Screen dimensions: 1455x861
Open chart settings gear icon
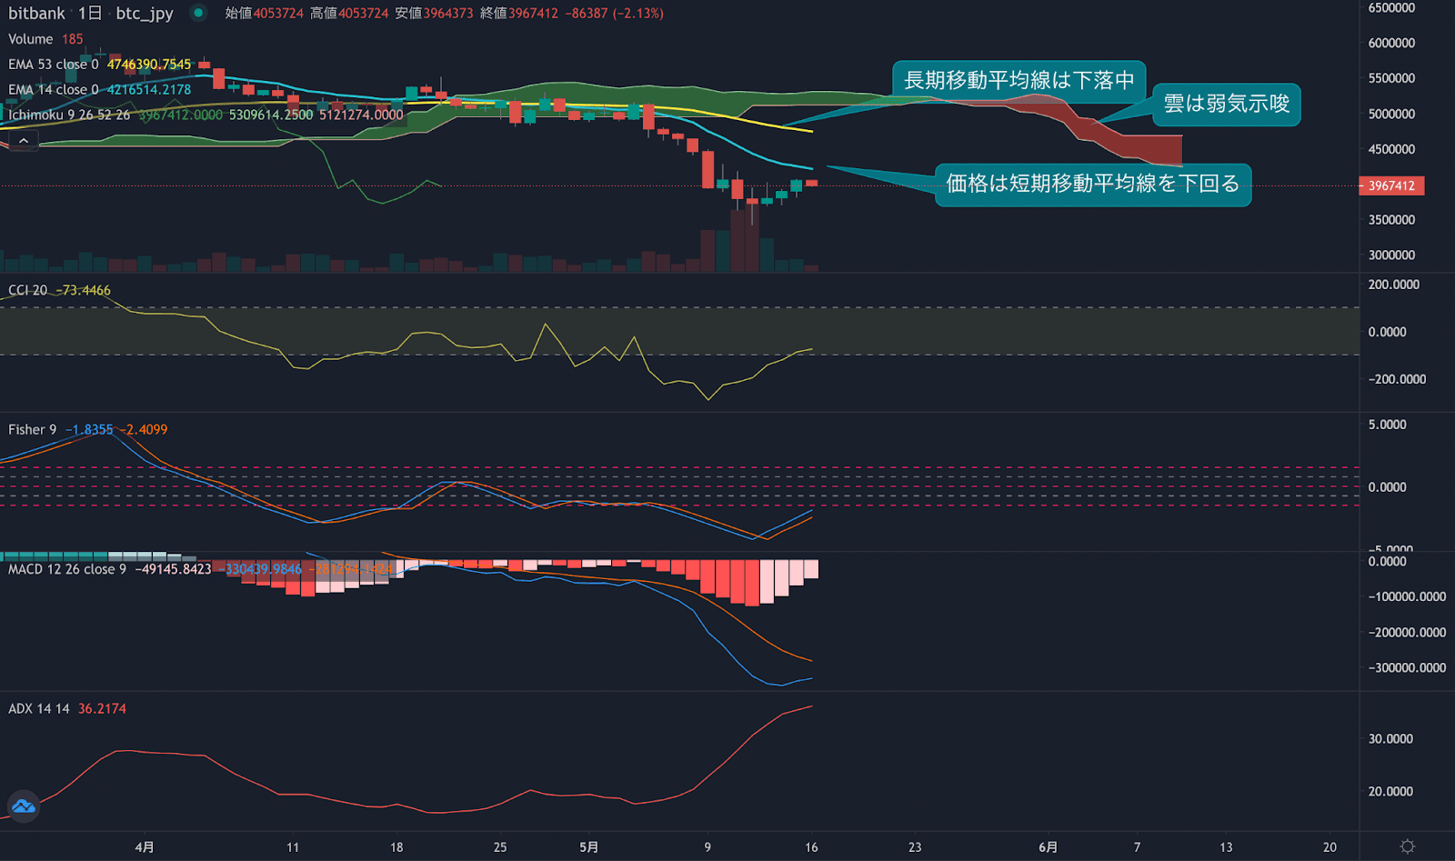click(1407, 846)
